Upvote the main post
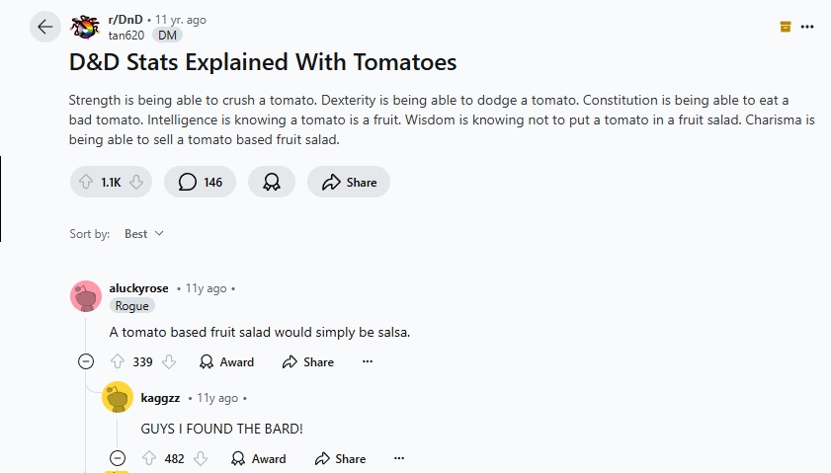Image resolution: width=831 pixels, height=473 pixels. pyautogui.click(x=86, y=183)
